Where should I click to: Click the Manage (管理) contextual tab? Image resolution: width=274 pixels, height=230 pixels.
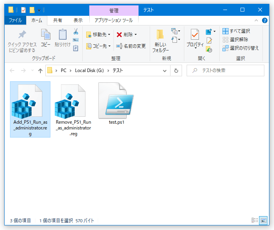114,11
